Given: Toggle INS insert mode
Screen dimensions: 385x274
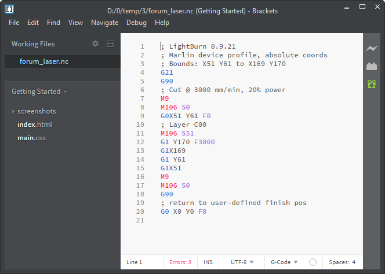Looking at the screenshot, I should (208, 262).
